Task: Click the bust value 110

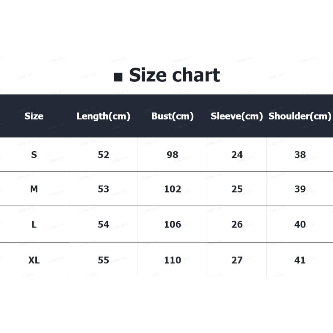Action: pyautogui.click(x=172, y=260)
